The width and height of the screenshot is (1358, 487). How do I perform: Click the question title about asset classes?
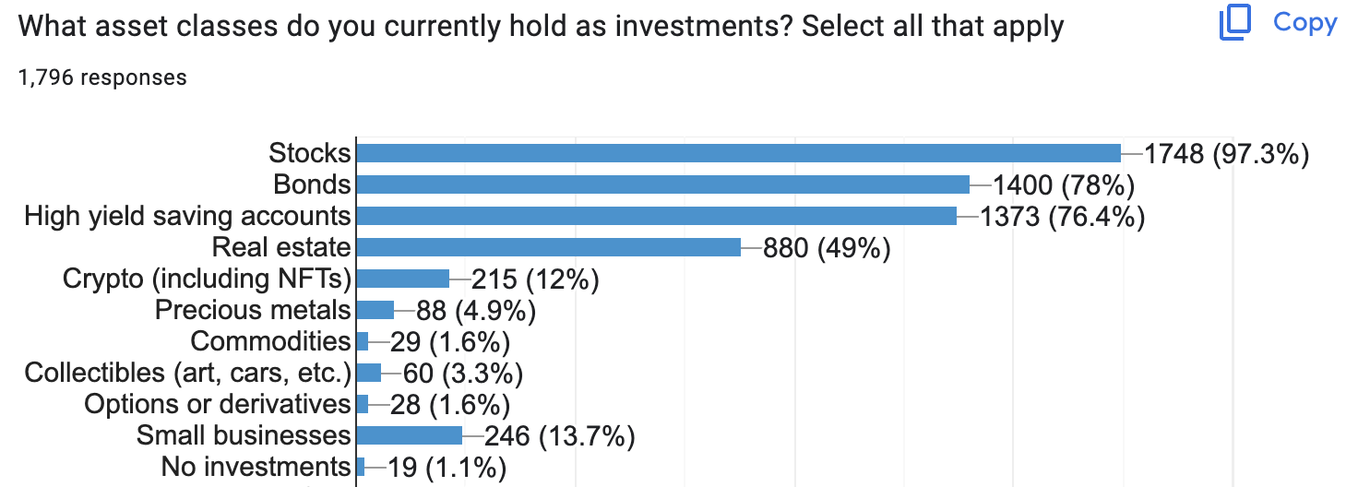coord(542,26)
